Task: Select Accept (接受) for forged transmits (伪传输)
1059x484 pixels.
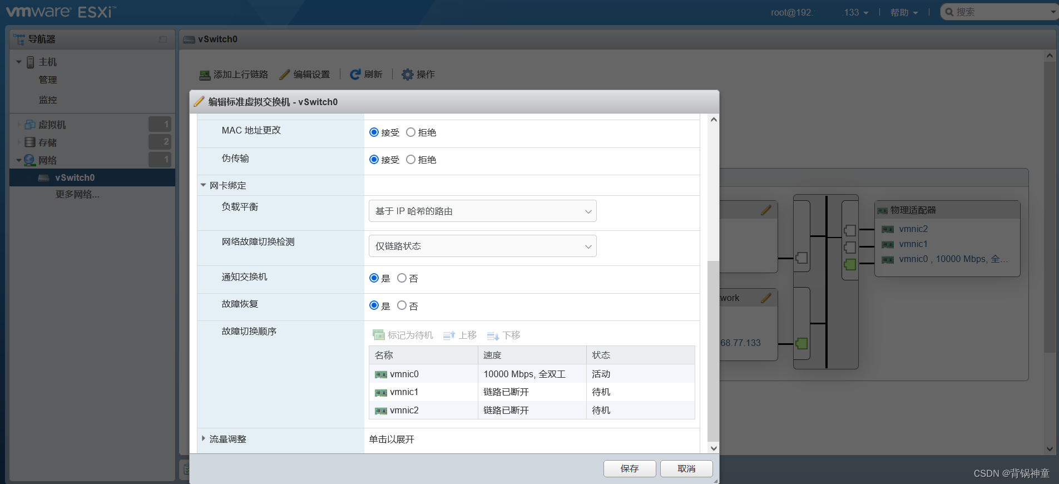Action: (374, 160)
